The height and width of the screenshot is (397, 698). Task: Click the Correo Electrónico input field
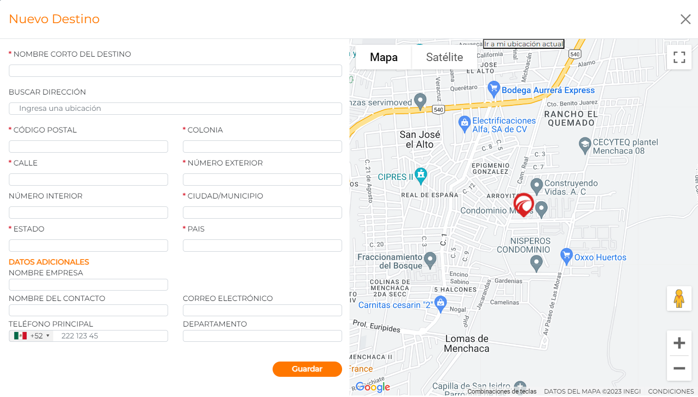(x=262, y=310)
